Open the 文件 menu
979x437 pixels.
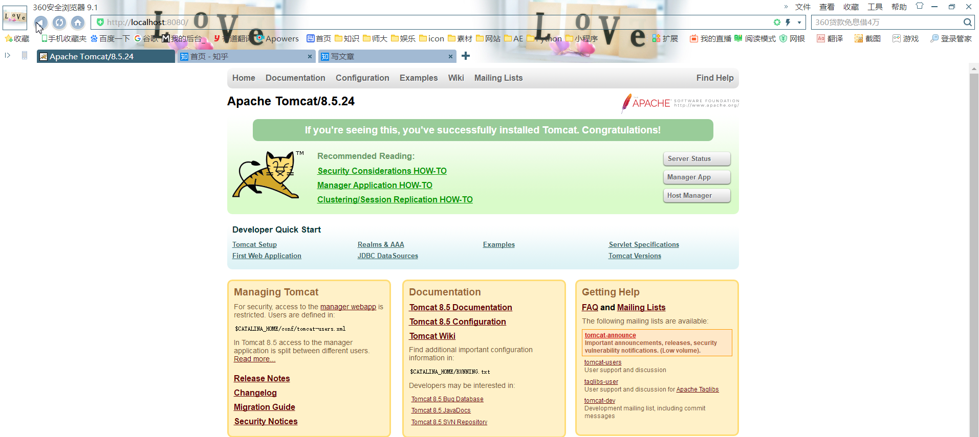(x=803, y=7)
